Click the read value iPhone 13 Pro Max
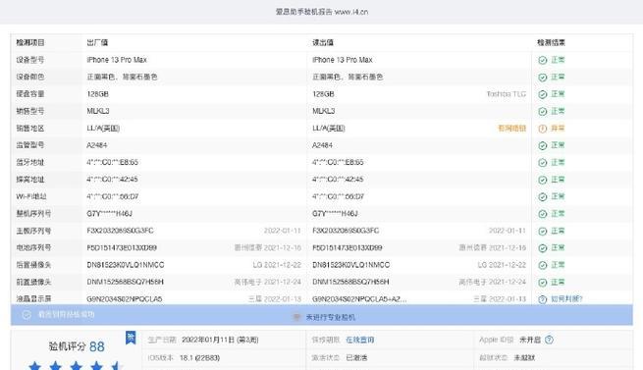This screenshot has height=370, width=643. click(343, 60)
